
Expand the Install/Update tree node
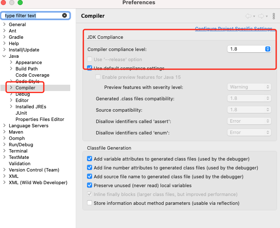[x=5, y=50]
